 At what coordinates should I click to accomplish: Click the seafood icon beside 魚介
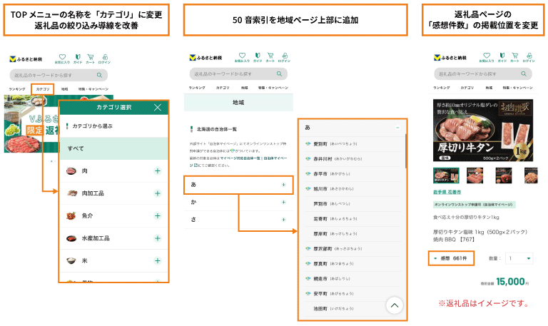pyautogui.click(x=71, y=216)
